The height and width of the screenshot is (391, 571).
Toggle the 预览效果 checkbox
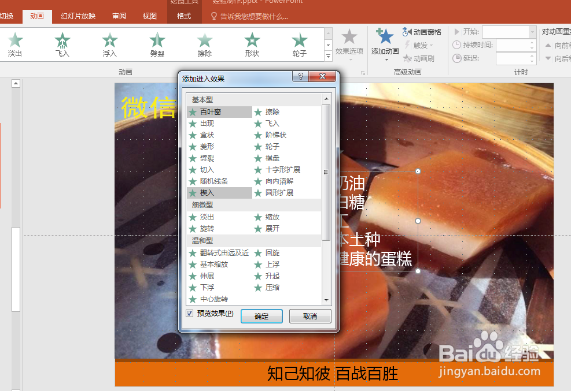tap(189, 313)
